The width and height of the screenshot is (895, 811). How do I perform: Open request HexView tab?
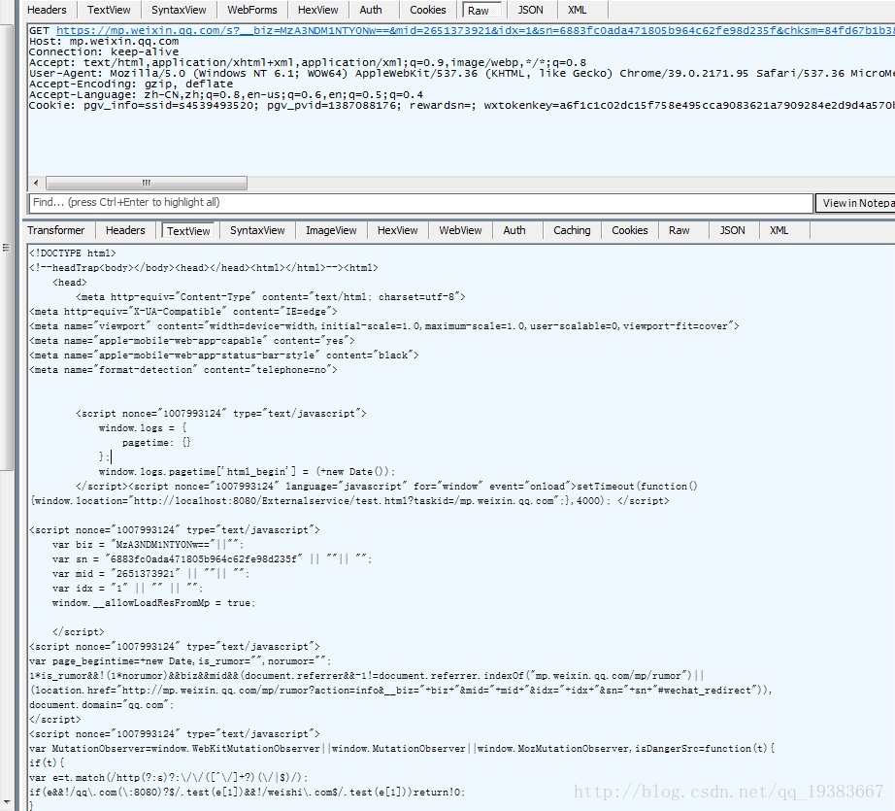point(318,10)
